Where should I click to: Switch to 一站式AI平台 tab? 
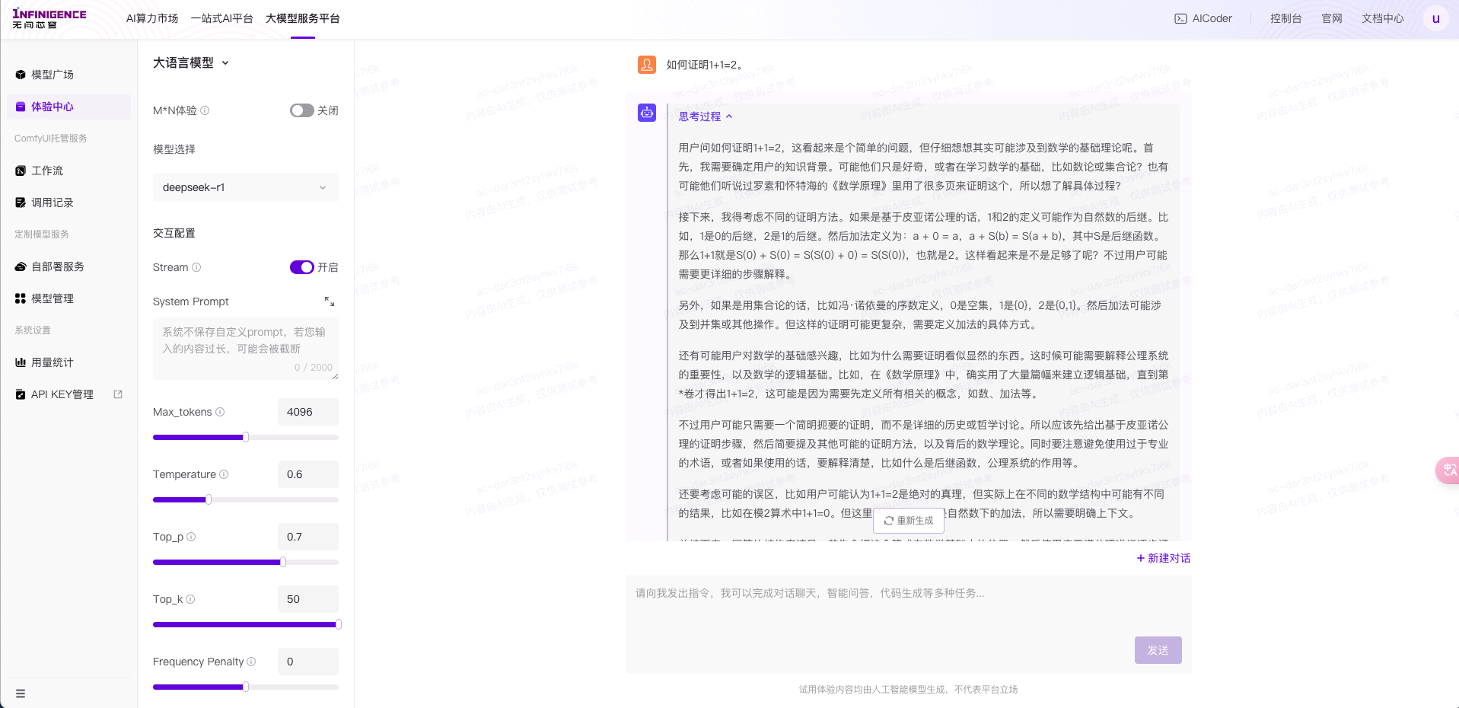pyautogui.click(x=221, y=18)
